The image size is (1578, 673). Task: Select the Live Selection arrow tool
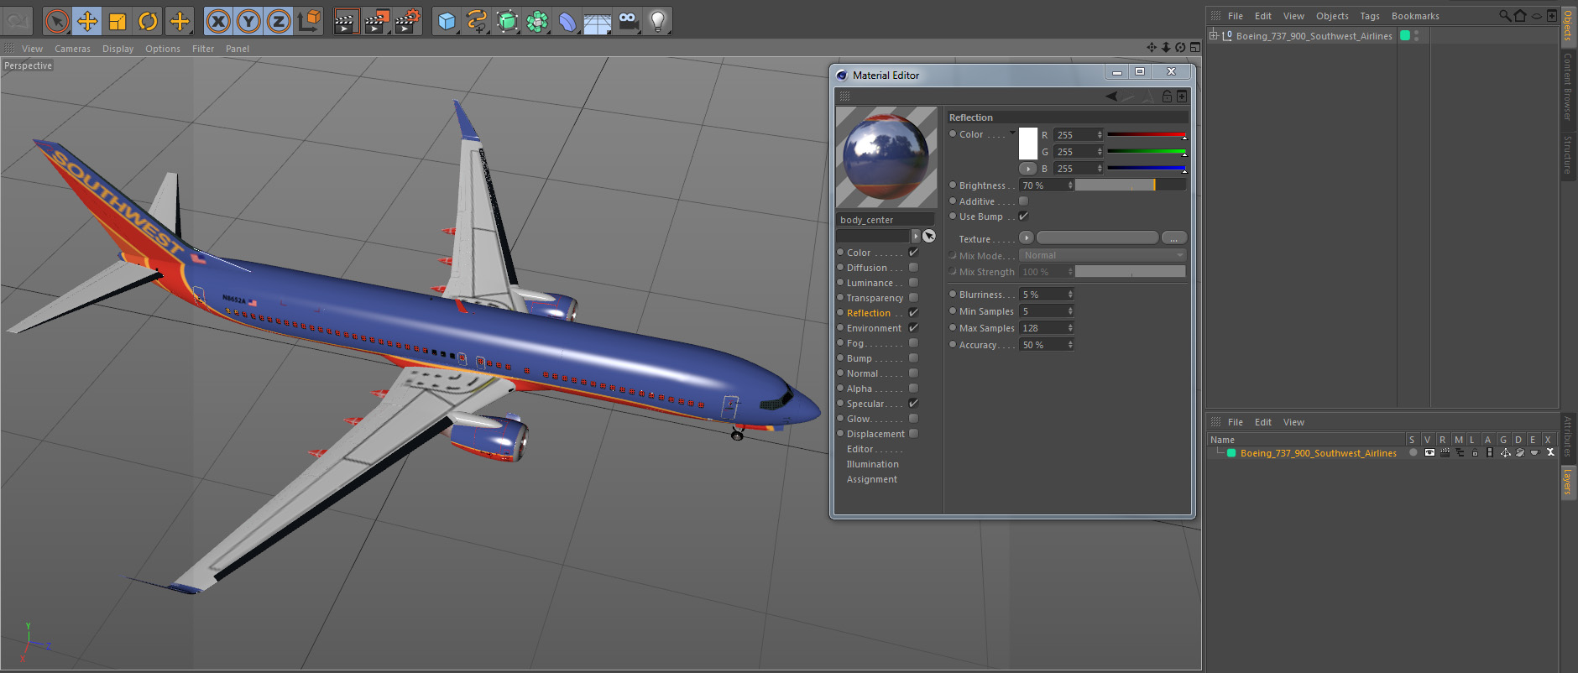point(57,21)
